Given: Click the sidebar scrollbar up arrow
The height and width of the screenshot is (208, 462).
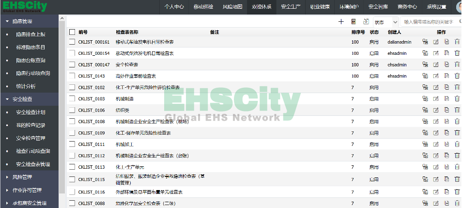Looking at the screenshot, I should (x=62, y=18).
